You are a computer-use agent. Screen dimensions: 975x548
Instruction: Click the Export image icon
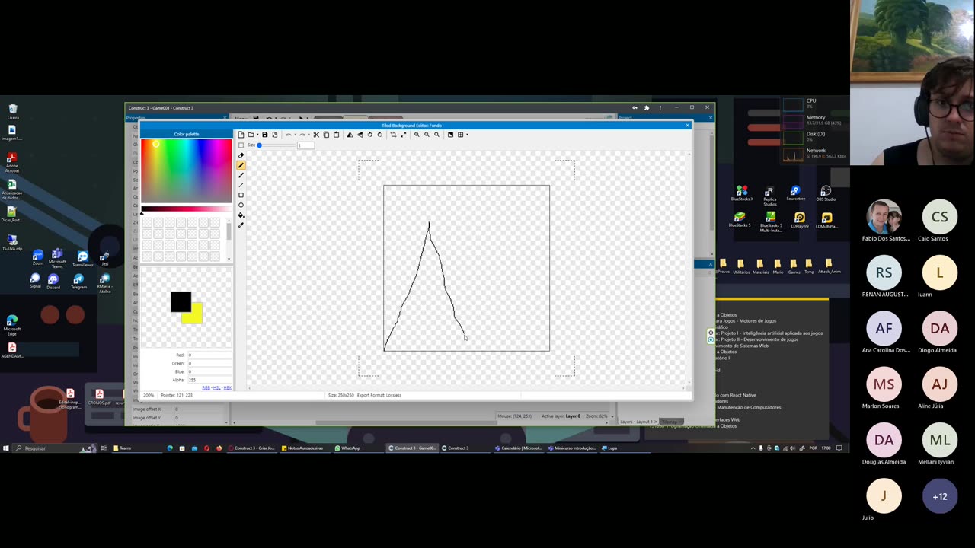click(x=275, y=135)
